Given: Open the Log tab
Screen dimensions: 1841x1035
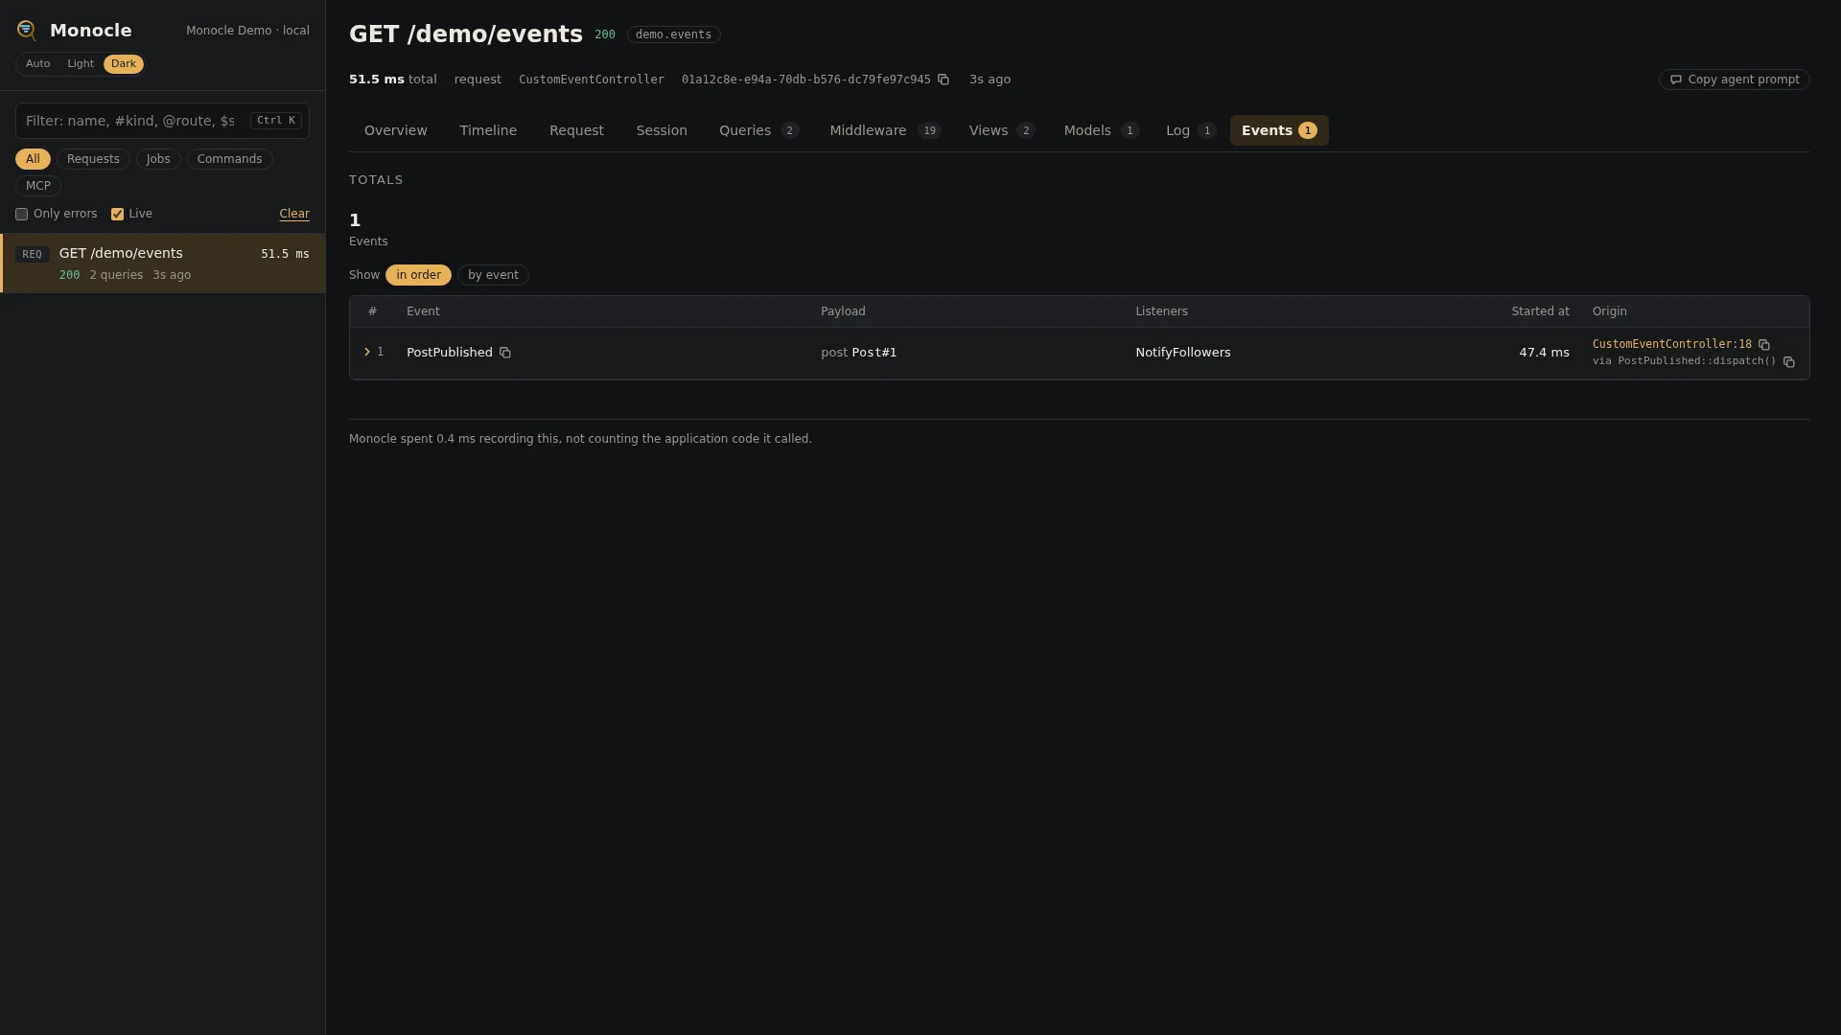Looking at the screenshot, I should [1190, 130].
